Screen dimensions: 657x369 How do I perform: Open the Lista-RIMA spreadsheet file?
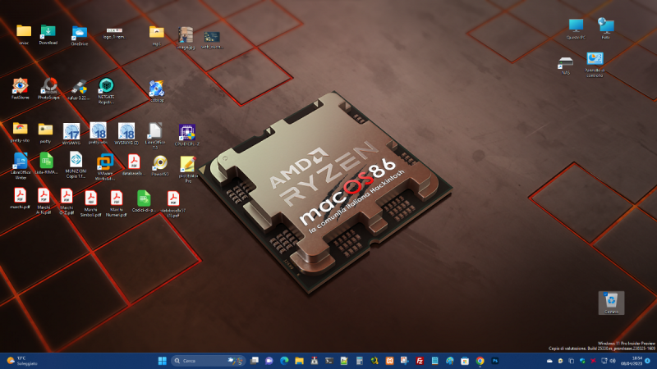click(47, 163)
